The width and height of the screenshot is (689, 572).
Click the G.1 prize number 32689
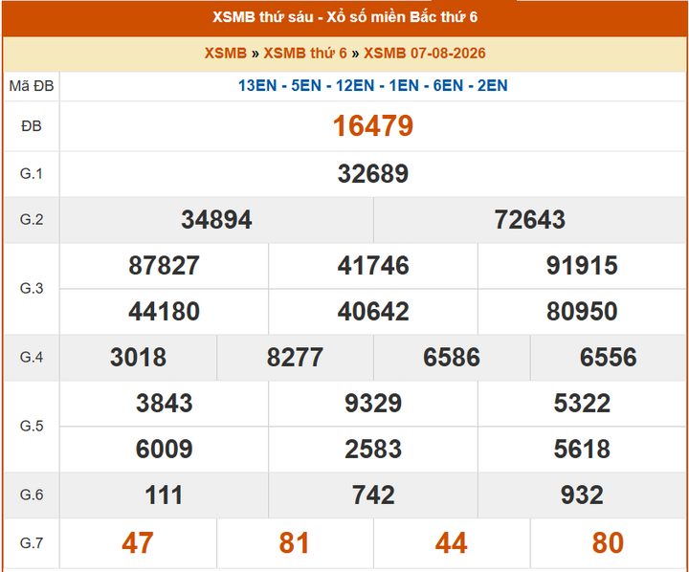click(x=372, y=173)
